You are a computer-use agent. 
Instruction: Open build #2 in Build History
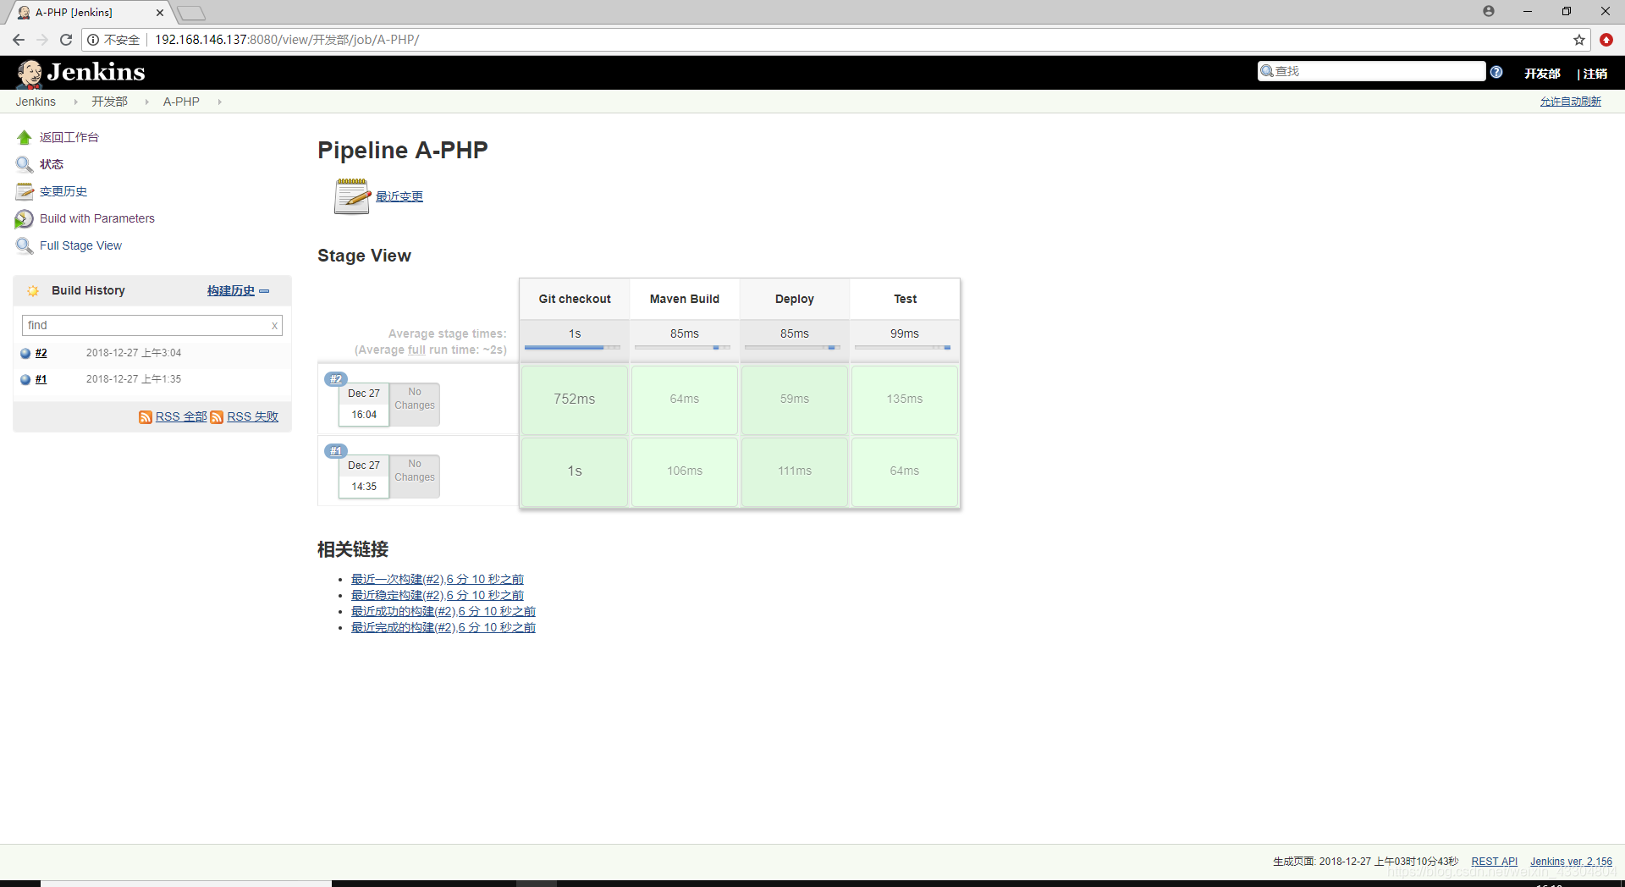tap(41, 353)
